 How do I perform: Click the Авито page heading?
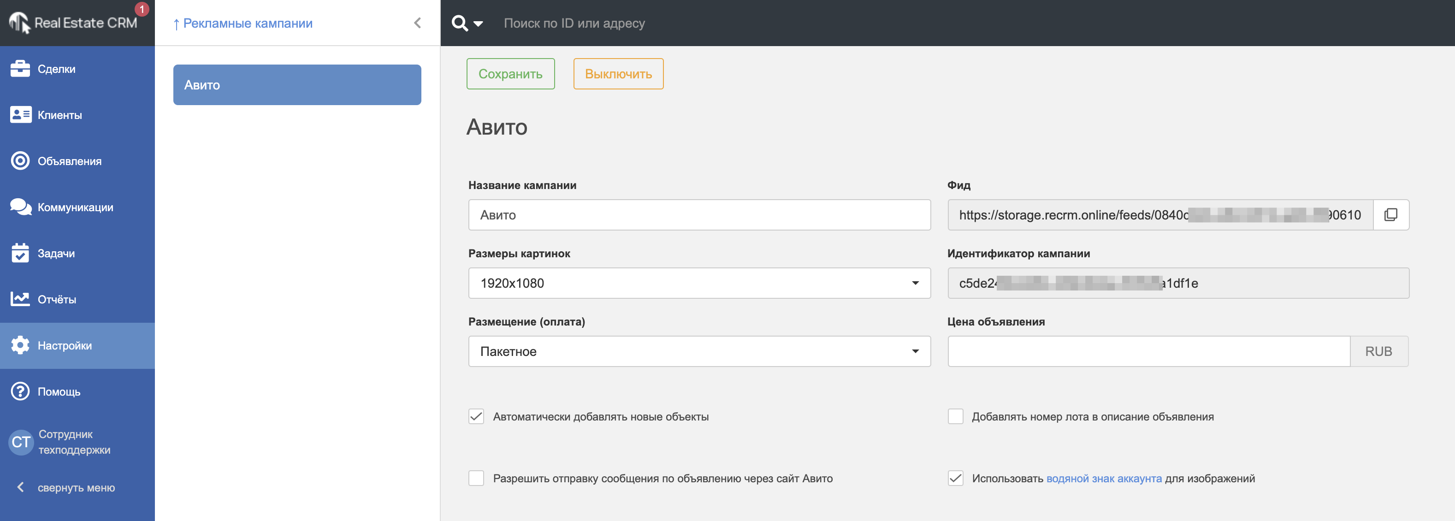click(497, 127)
